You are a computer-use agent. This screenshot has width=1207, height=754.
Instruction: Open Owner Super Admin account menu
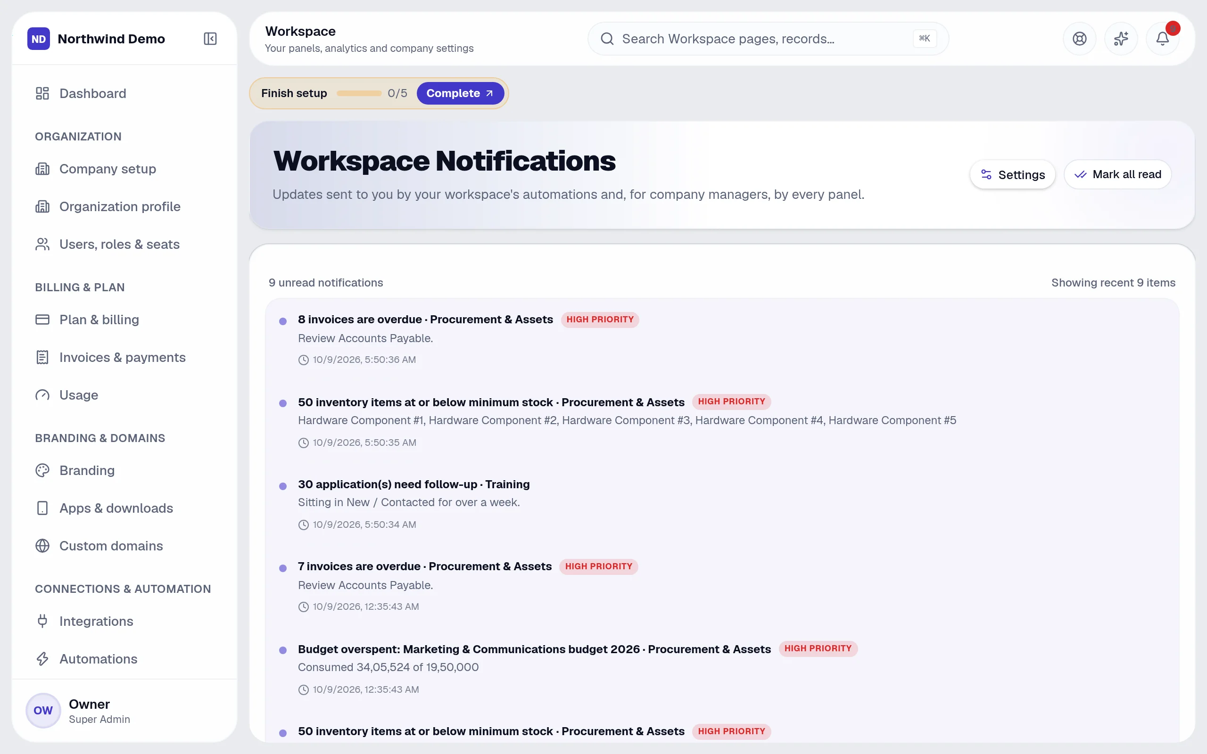pyautogui.click(x=124, y=711)
